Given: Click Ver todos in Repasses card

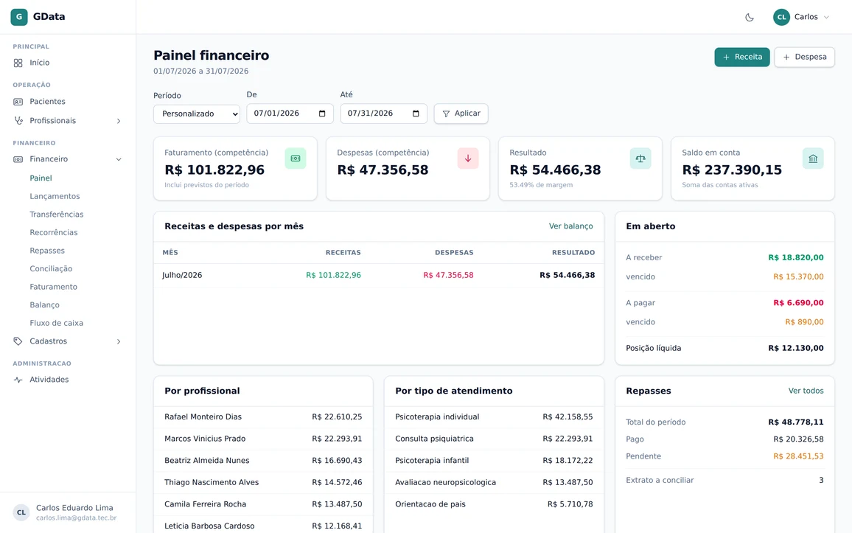Looking at the screenshot, I should 806,391.
